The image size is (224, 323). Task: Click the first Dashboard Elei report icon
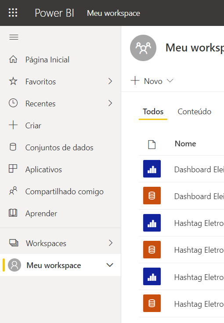152,169
